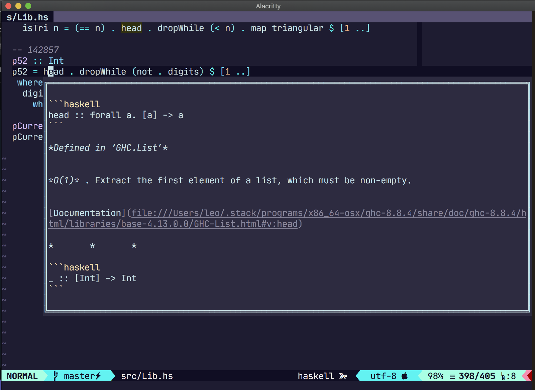Screen dimensions: 535x390
Task: Click the 98% scroll percentage indicator
Action: point(435,376)
